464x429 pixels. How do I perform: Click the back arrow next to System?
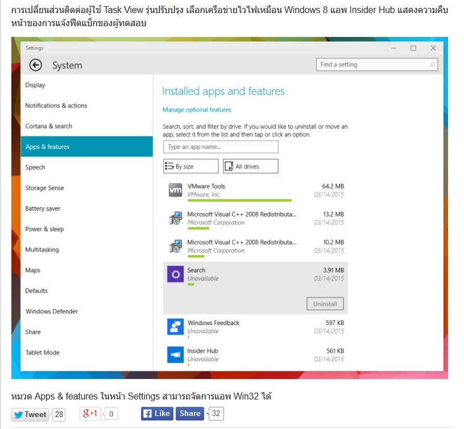(x=35, y=65)
